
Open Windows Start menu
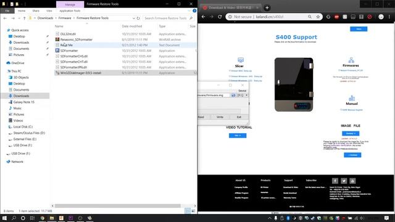[x=4, y=218]
